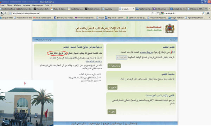
Task: Go back with the browser back arrow
Action: point(2,13)
